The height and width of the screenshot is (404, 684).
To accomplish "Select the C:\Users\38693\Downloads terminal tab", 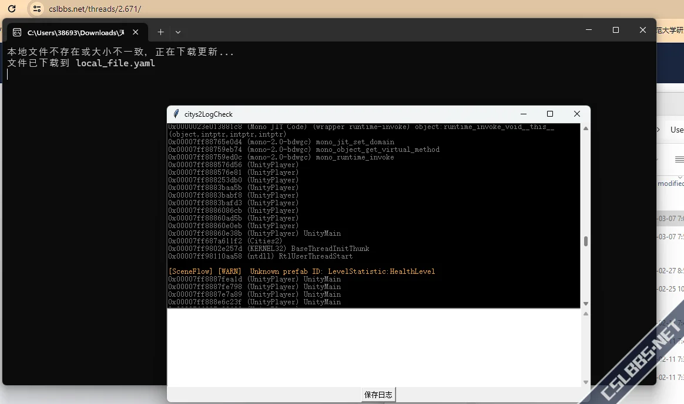I will pos(77,32).
